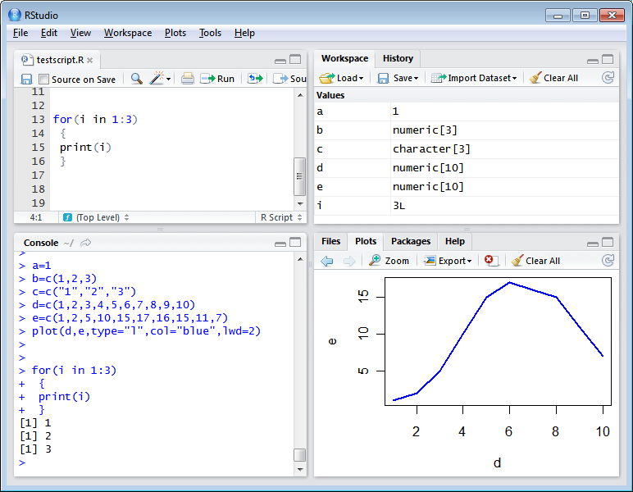
Task: Maximize the Plots pane
Action: click(608, 242)
